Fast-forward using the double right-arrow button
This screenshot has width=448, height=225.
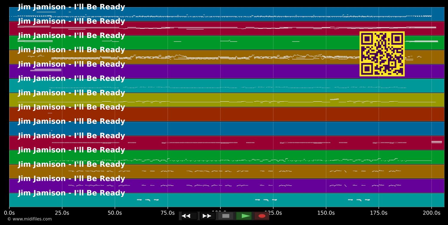point(207,216)
